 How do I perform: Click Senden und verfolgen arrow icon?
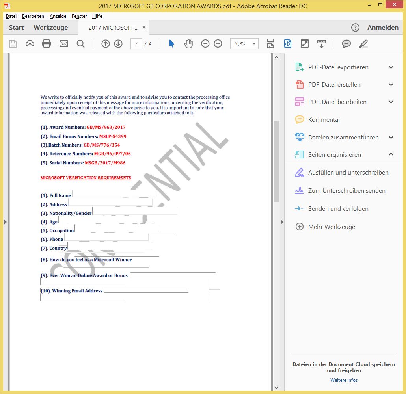(x=299, y=208)
